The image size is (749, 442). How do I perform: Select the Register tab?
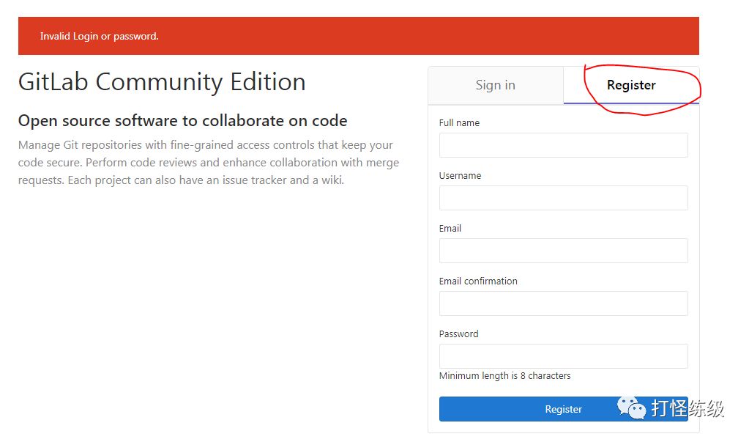pyautogui.click(x=631, y=85)
